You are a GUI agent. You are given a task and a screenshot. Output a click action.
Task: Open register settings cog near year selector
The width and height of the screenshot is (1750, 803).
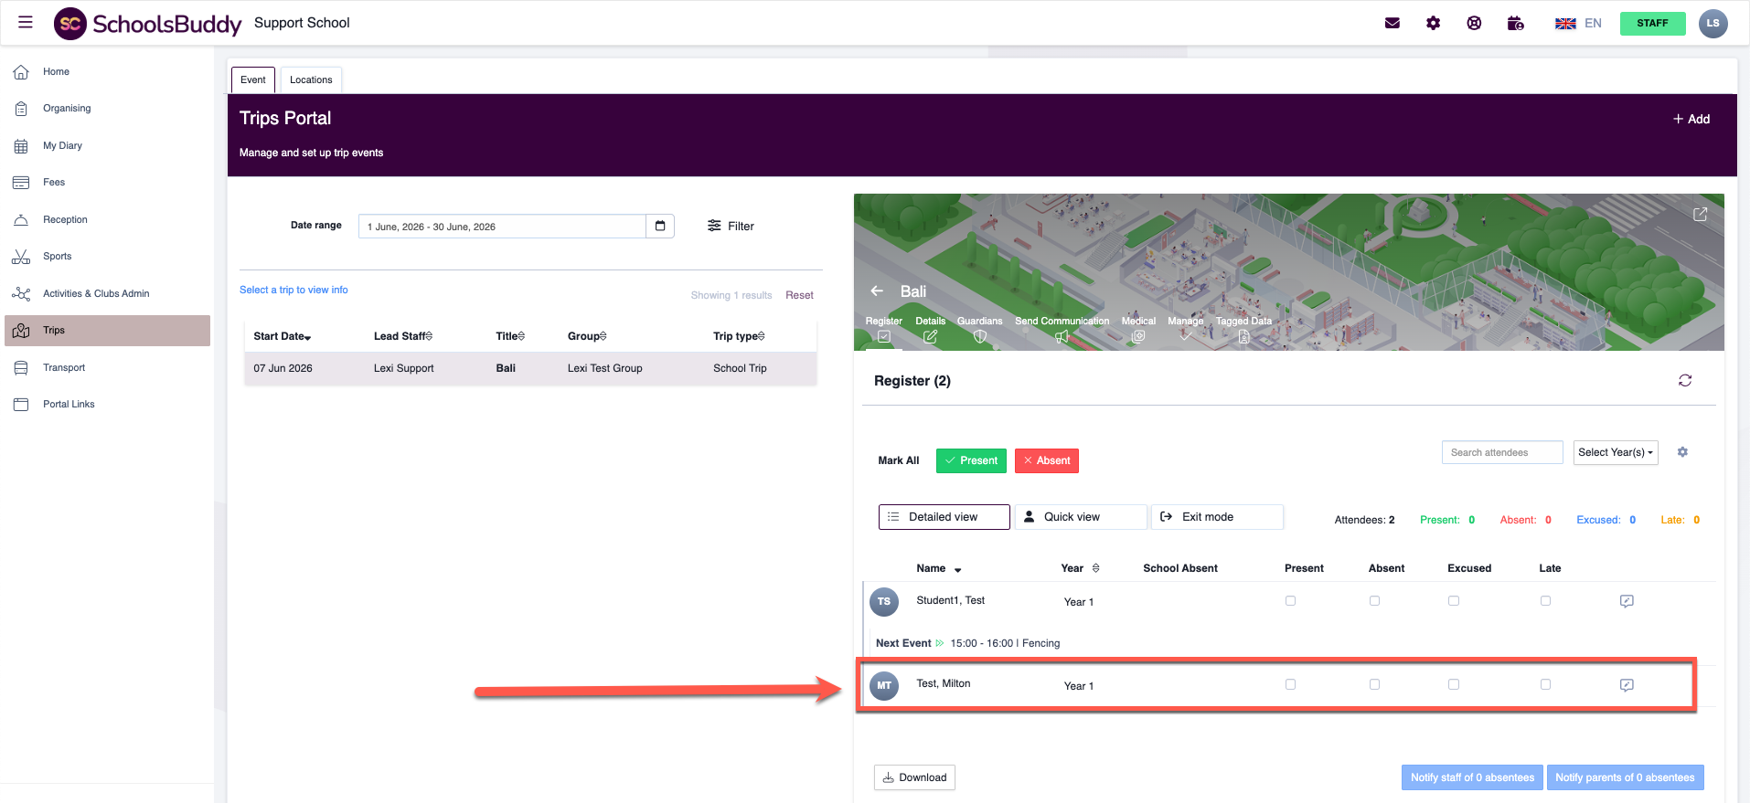[x=1682, y=452]
